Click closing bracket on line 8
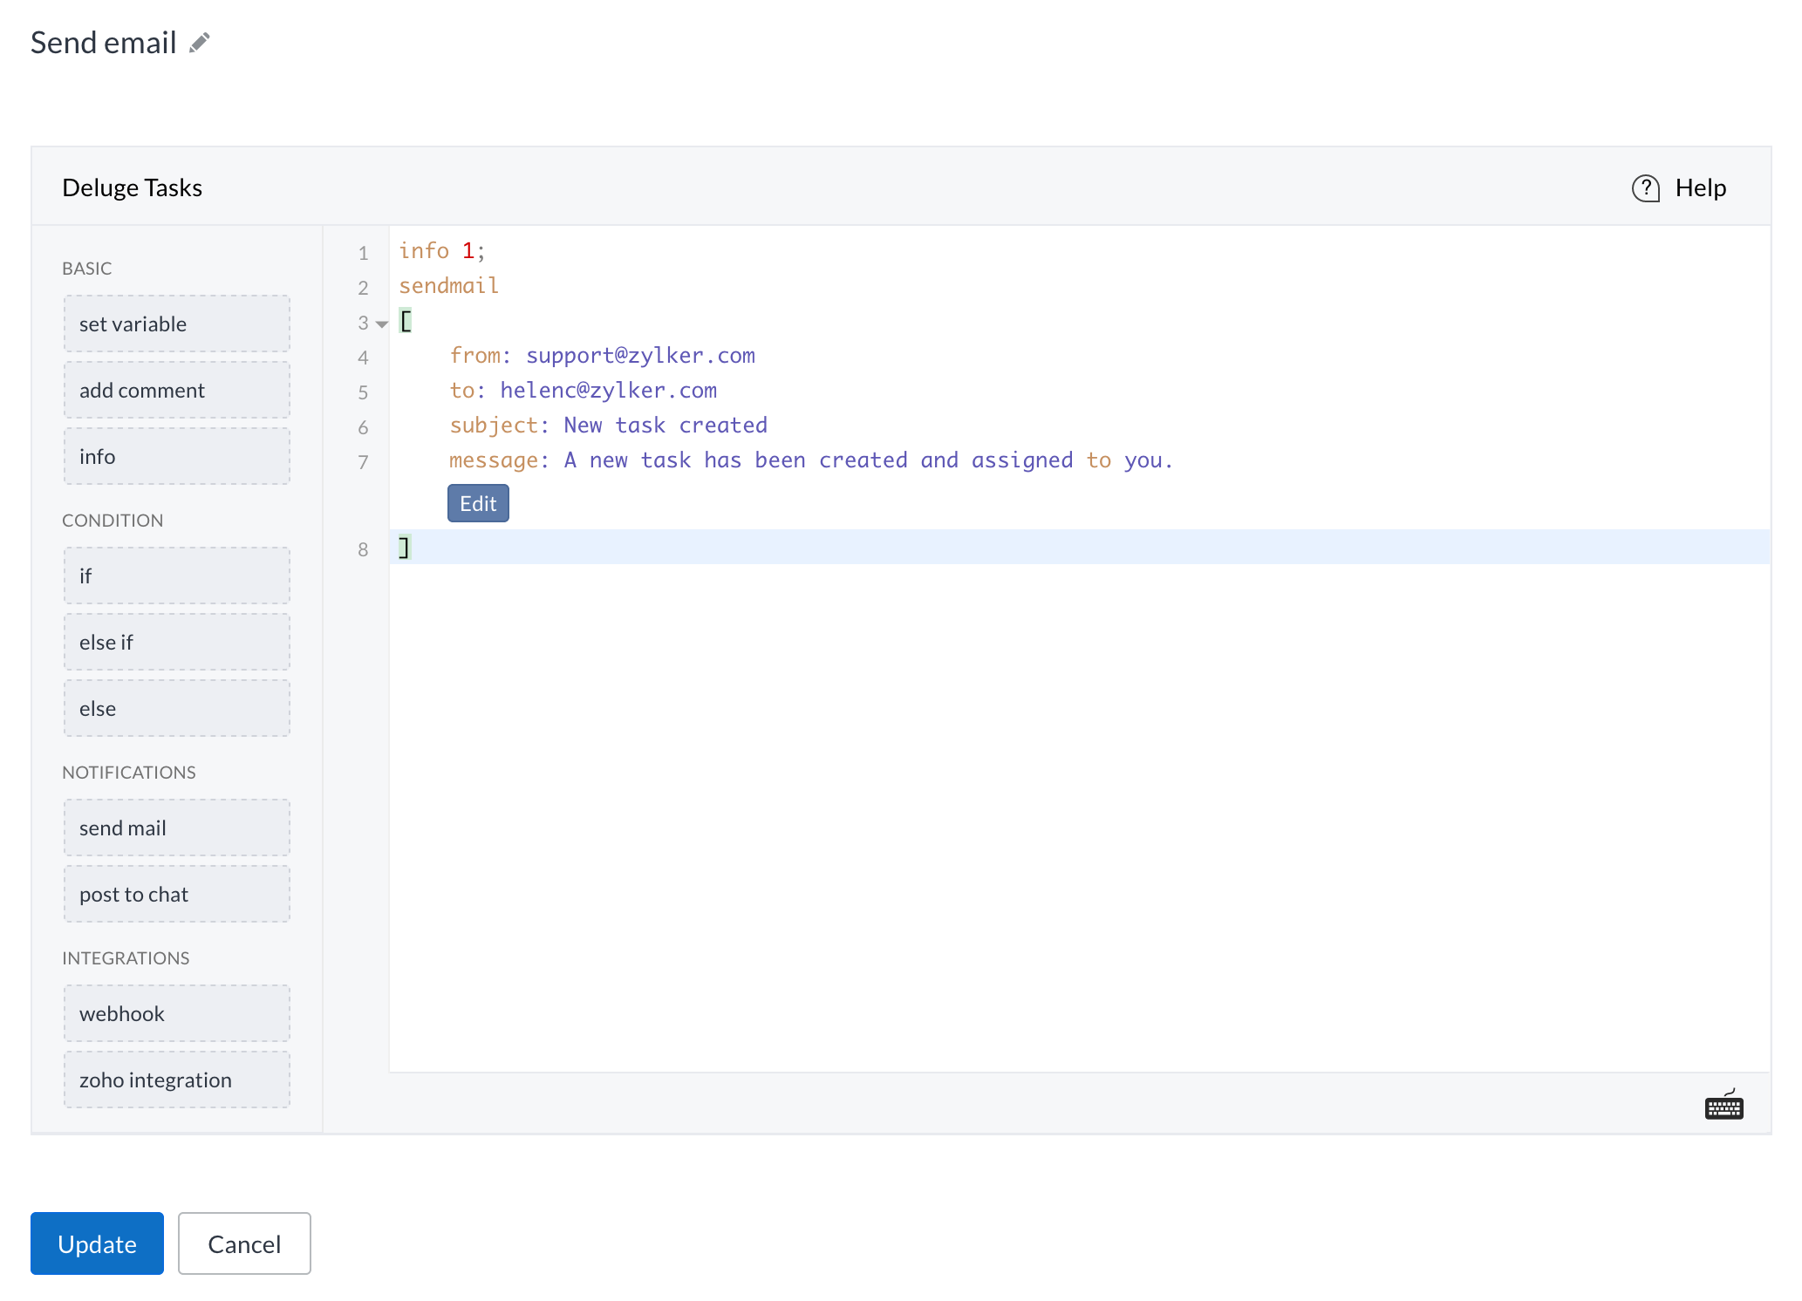Viewport: 1802px width, 1301px height. point(404,548)
